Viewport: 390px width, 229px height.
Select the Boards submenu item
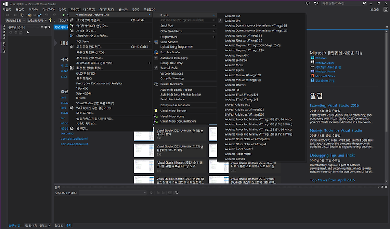185,15
